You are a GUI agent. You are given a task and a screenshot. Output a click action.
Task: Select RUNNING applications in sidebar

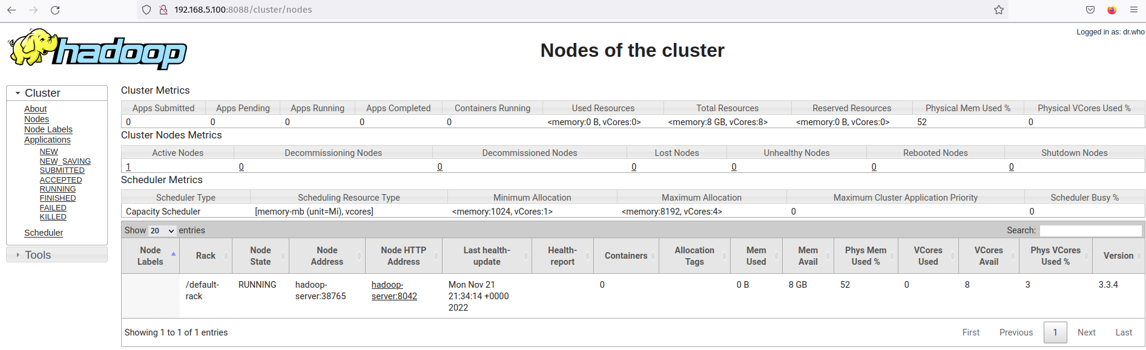click(x=58, y=189)
